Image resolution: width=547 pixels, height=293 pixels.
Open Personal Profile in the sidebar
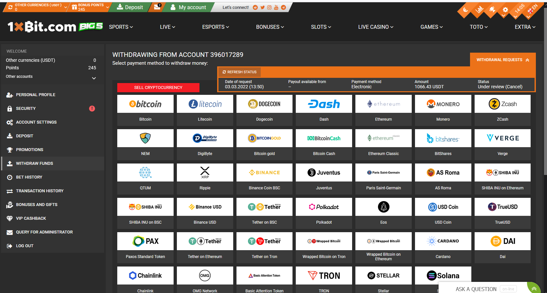pyautogui.click(x=53, y=95)
